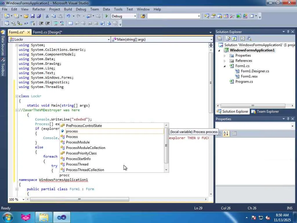Save the current file with floppy icon

(32, 16)
